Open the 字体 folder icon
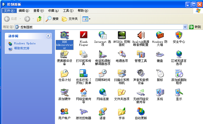The width and height of the screenshot is (203, 124). pyautogui.click(x=122, y=112)
